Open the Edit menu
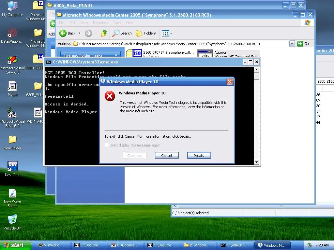Image resolution: width=334 pixels, height=250 pixels. [x=72, y=23]
